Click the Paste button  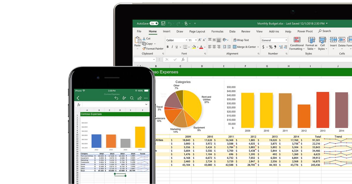(x=137, y=41)
